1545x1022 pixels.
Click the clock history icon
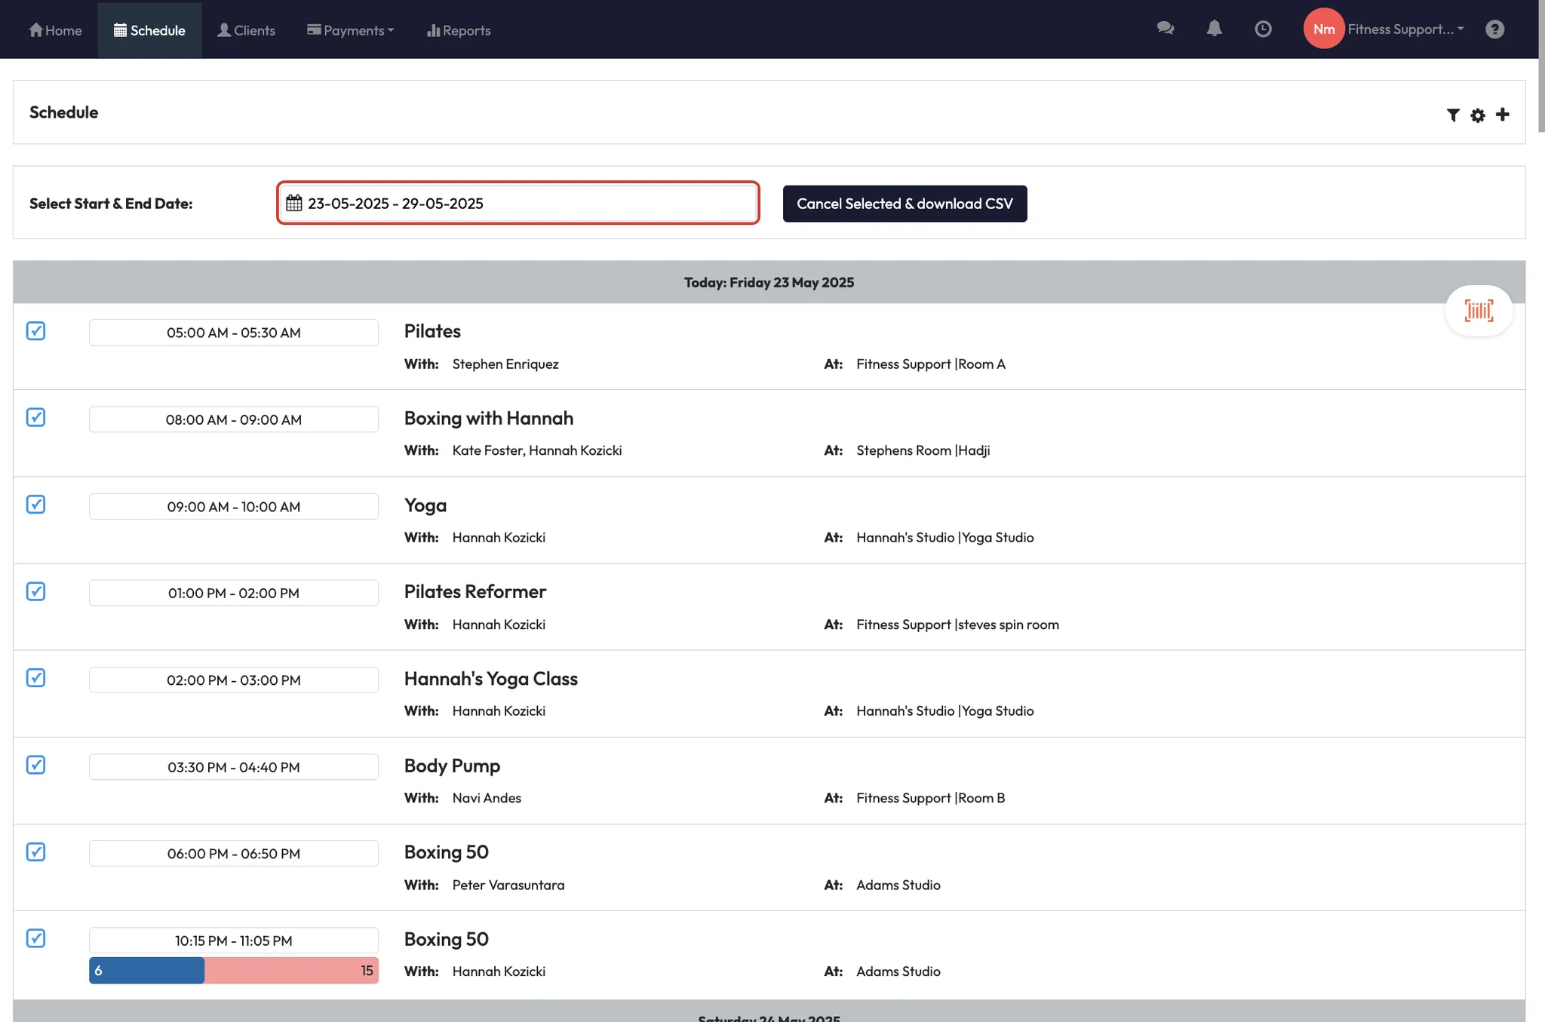click(x=1263, y=29)
